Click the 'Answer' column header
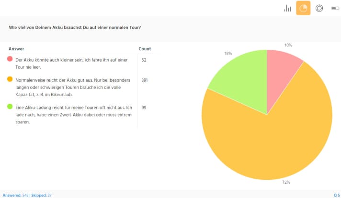This screenshot has width=341, height=198. pyautogui.click(x=16, y=49)
